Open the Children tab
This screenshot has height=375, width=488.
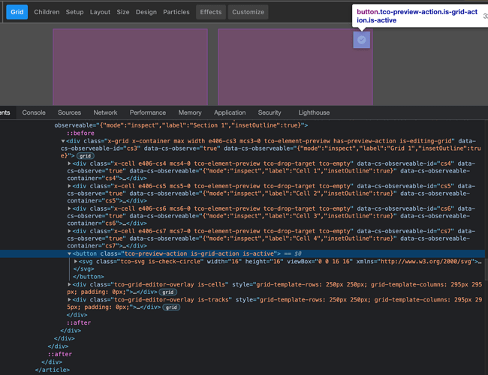(x=47, y=12)
